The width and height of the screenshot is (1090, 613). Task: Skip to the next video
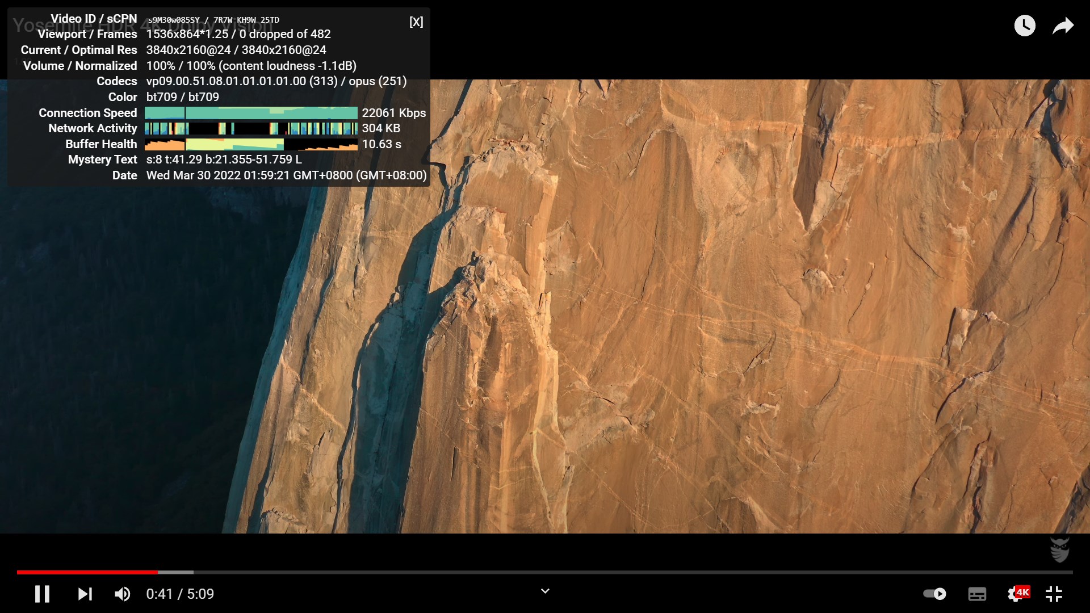click(85, 594)
